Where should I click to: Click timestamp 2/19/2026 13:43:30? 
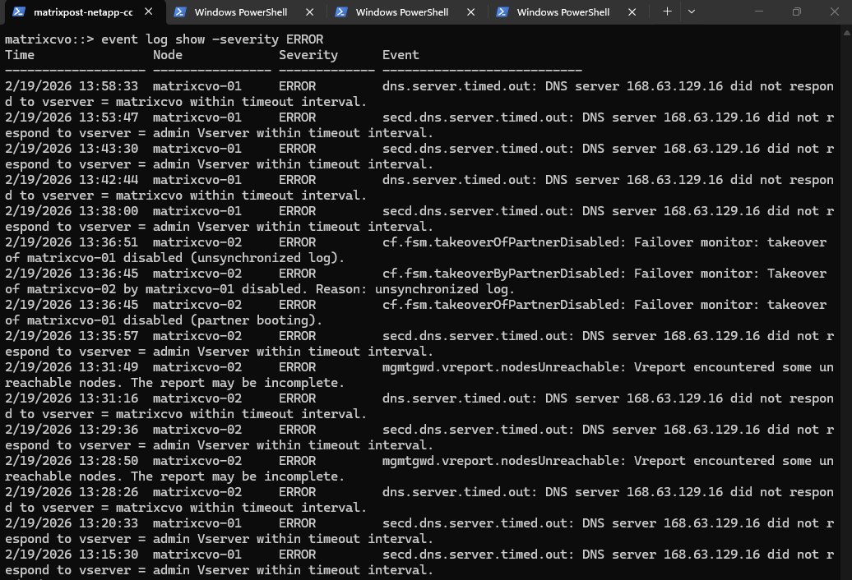[x=72, y=149]
